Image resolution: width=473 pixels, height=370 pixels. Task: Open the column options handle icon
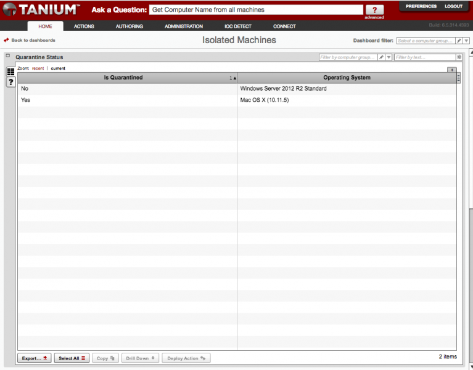(459, 78)
